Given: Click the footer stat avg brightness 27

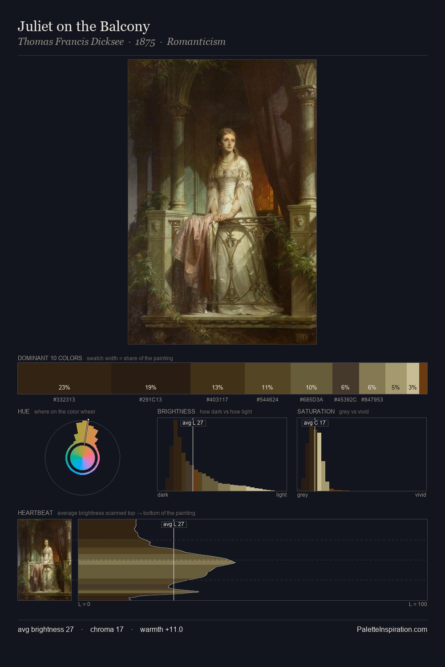Looking at the screenshot, I should (x=46, y=629).
